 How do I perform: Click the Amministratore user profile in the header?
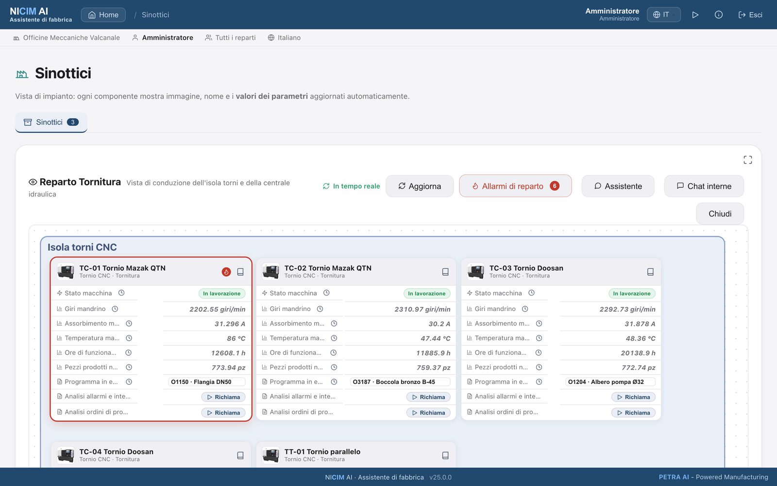[x=612, y=15]
